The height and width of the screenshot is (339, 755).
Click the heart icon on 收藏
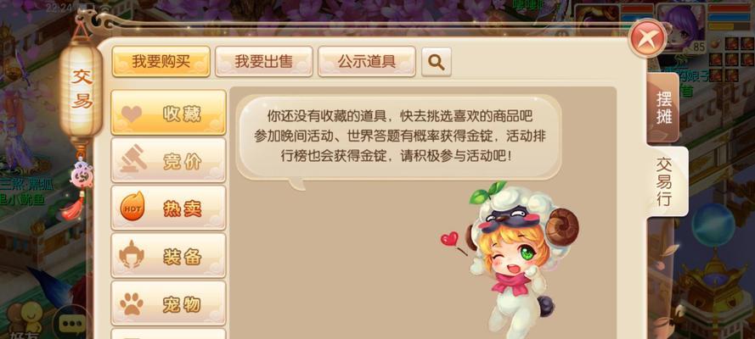(x=132, y=114)
